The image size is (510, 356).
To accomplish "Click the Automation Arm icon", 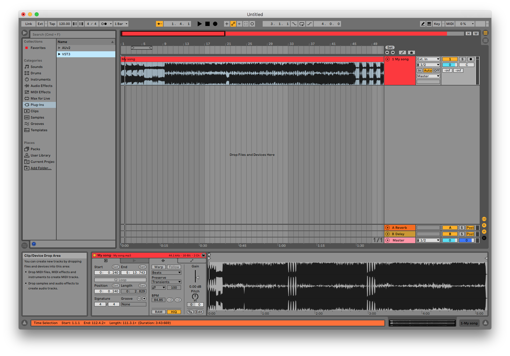I will tap(233, 24).
